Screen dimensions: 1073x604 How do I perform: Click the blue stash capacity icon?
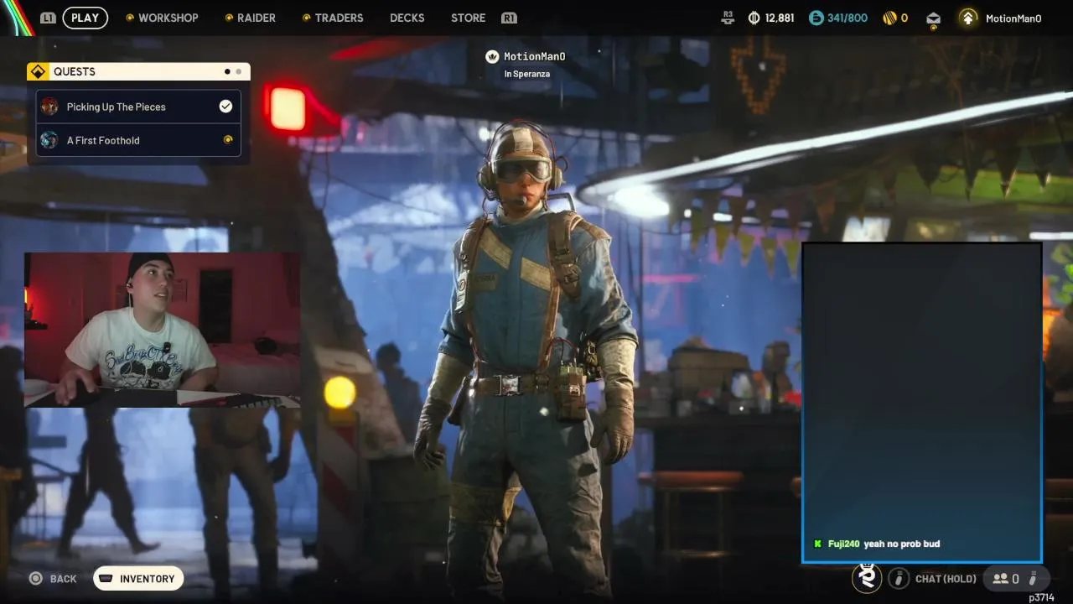point(816,18)
